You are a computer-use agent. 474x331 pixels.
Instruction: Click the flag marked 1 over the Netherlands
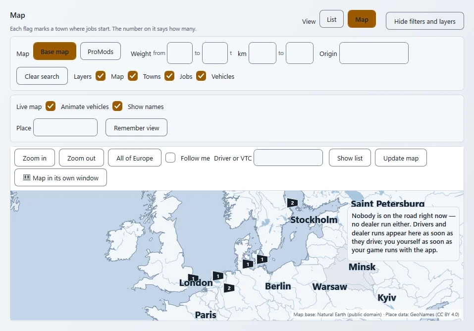(x=218, y=276)
